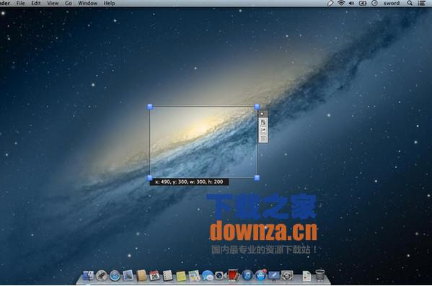Open Finder from the Dock
Image resolution: width=432 pixels, height=286 pixels.
point(88,275)
